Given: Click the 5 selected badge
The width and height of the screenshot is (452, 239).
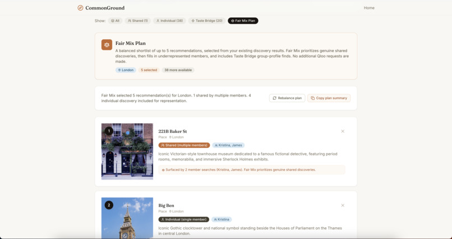Looking at the screenshot, I should point(149,70).
